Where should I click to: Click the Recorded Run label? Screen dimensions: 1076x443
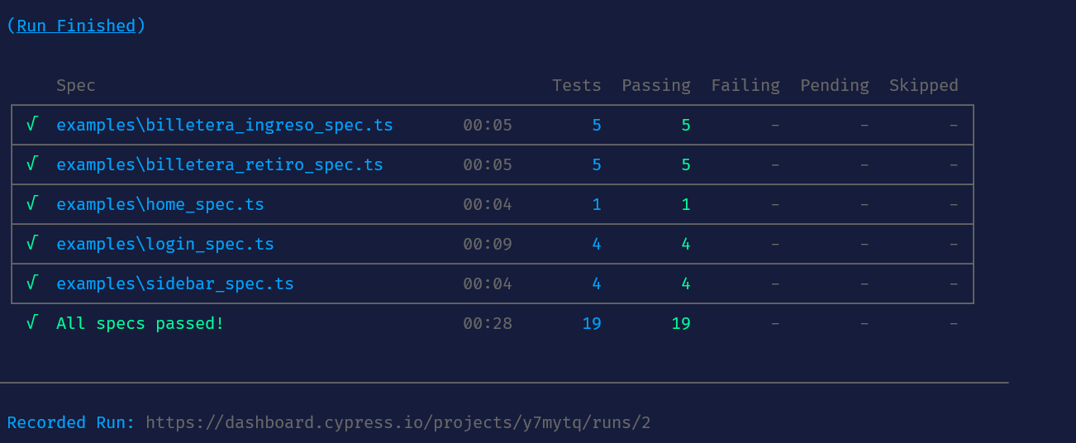(x=71, y=422)
